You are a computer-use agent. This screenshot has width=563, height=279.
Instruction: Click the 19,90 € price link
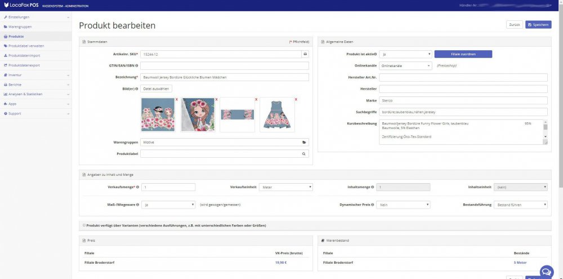point(281,263)
